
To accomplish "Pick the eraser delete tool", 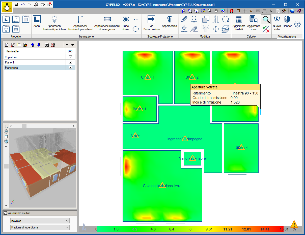I will (194, 29).
